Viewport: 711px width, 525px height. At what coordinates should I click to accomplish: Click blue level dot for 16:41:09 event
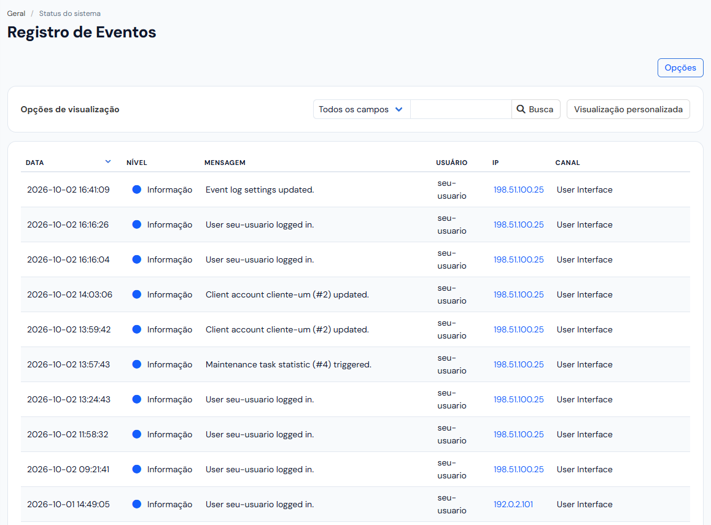coord(136,190)
